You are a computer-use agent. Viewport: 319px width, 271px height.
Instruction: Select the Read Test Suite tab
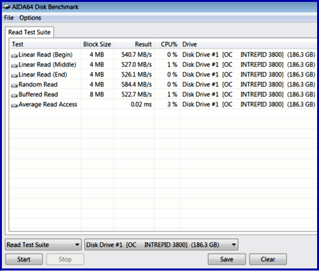(x=29, y=33)
